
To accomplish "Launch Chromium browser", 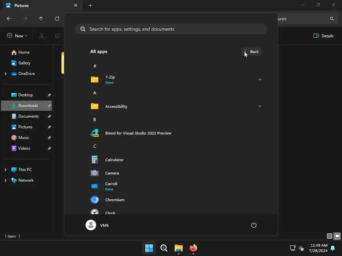I will tap(176, 200).
